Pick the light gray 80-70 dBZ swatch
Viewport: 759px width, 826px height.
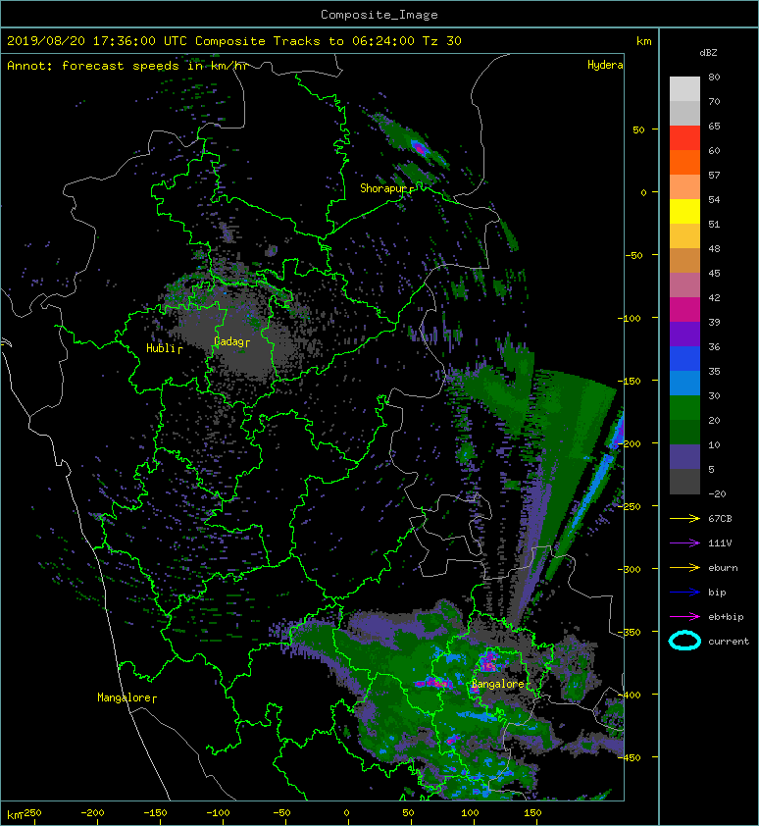point(684,89)
